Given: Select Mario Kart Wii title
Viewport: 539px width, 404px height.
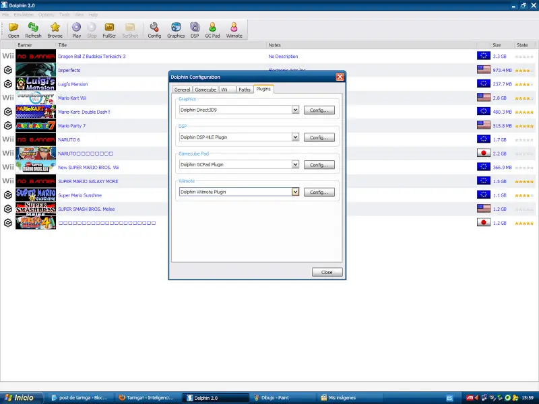Looking at the screenshot, I should (72, 98).
